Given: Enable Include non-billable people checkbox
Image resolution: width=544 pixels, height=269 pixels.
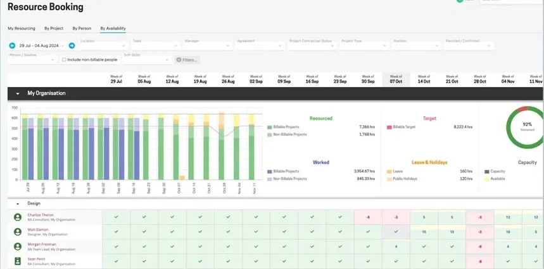Looking at the screenshot, I should coord(64,60).
